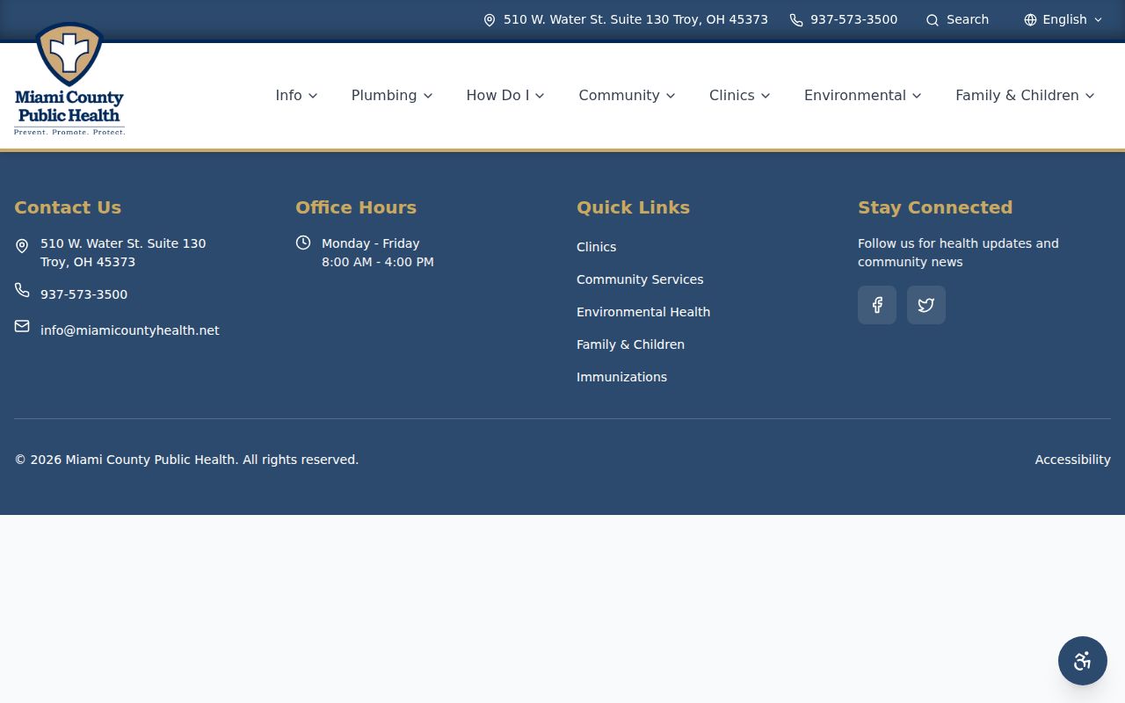Click the Contact Us heading

pos(68,207)
